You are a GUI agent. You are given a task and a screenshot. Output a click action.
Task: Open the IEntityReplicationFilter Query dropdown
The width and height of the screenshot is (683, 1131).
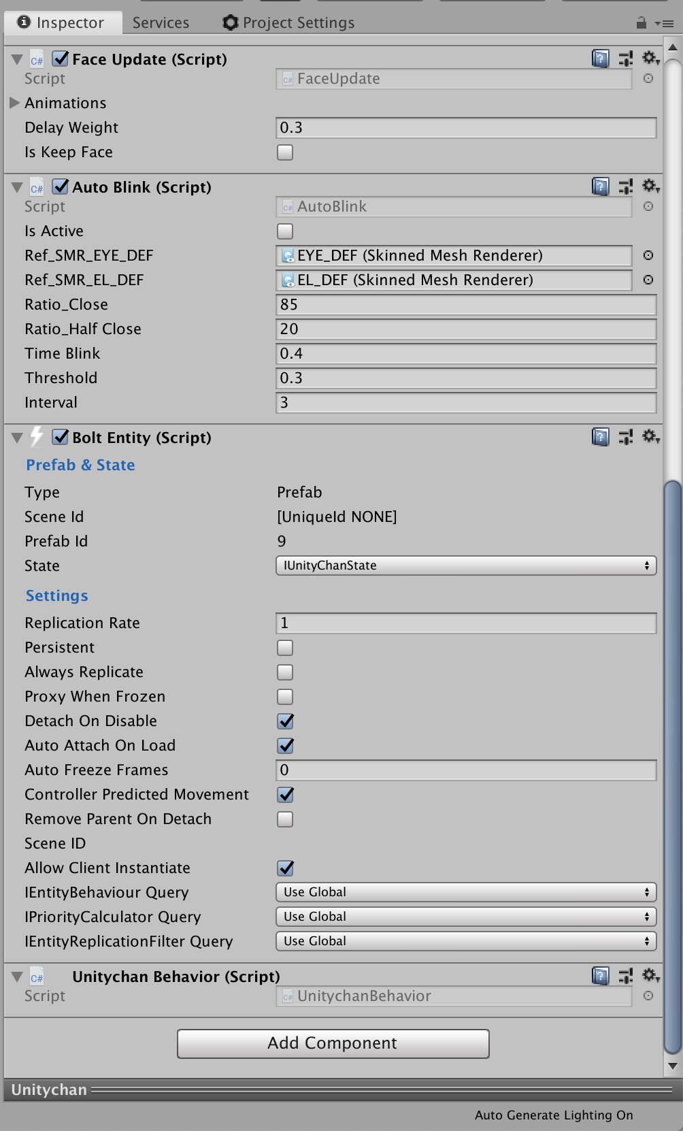click(x=466, y=941)
